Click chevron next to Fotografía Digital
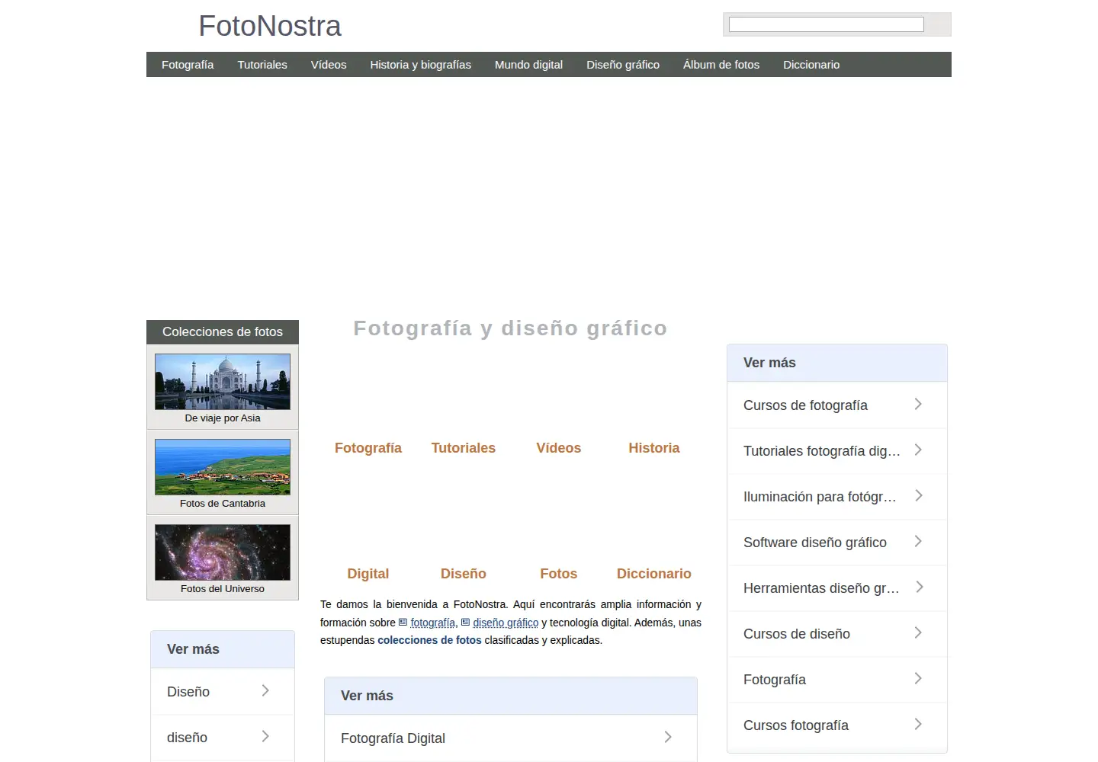Image resolution: width=1098 pixels, height=762 pixels. [x=668, y=737]
